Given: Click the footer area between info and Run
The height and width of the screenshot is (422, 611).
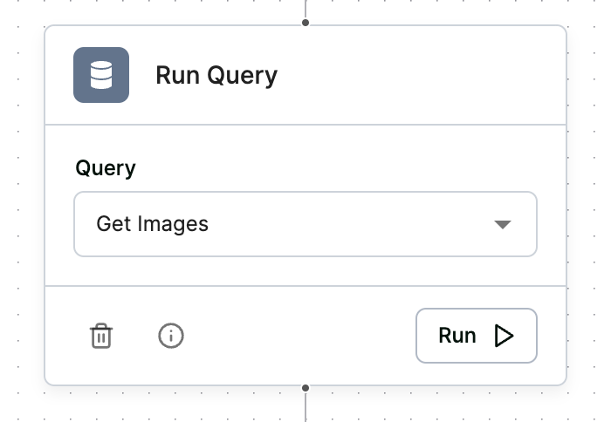Looking at the screenshot, I should (x=297, y=336).
